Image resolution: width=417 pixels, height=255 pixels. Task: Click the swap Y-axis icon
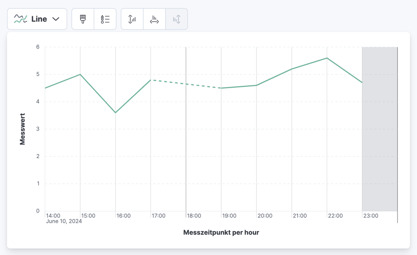pyautogui.click(x=132, y=19)
